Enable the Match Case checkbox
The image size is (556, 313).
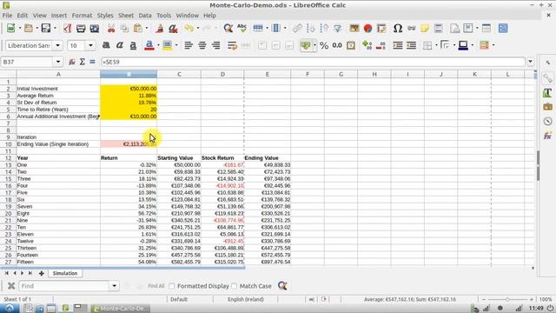(x=234, y=286)
